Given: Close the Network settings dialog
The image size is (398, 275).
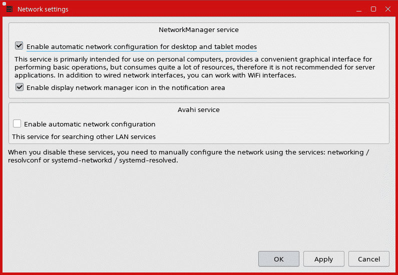Looking at the screenshot, I should pyautogui.click(x=386, y=9).
